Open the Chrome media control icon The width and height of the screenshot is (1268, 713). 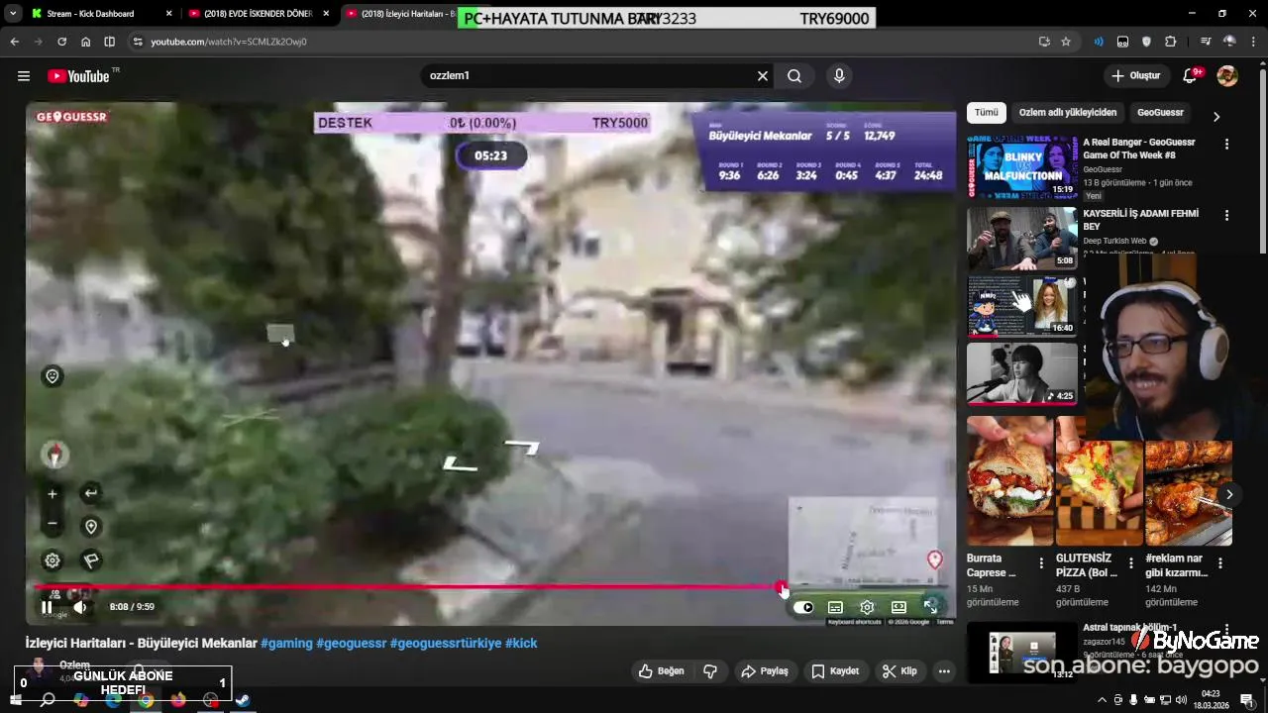point(1206,42)
